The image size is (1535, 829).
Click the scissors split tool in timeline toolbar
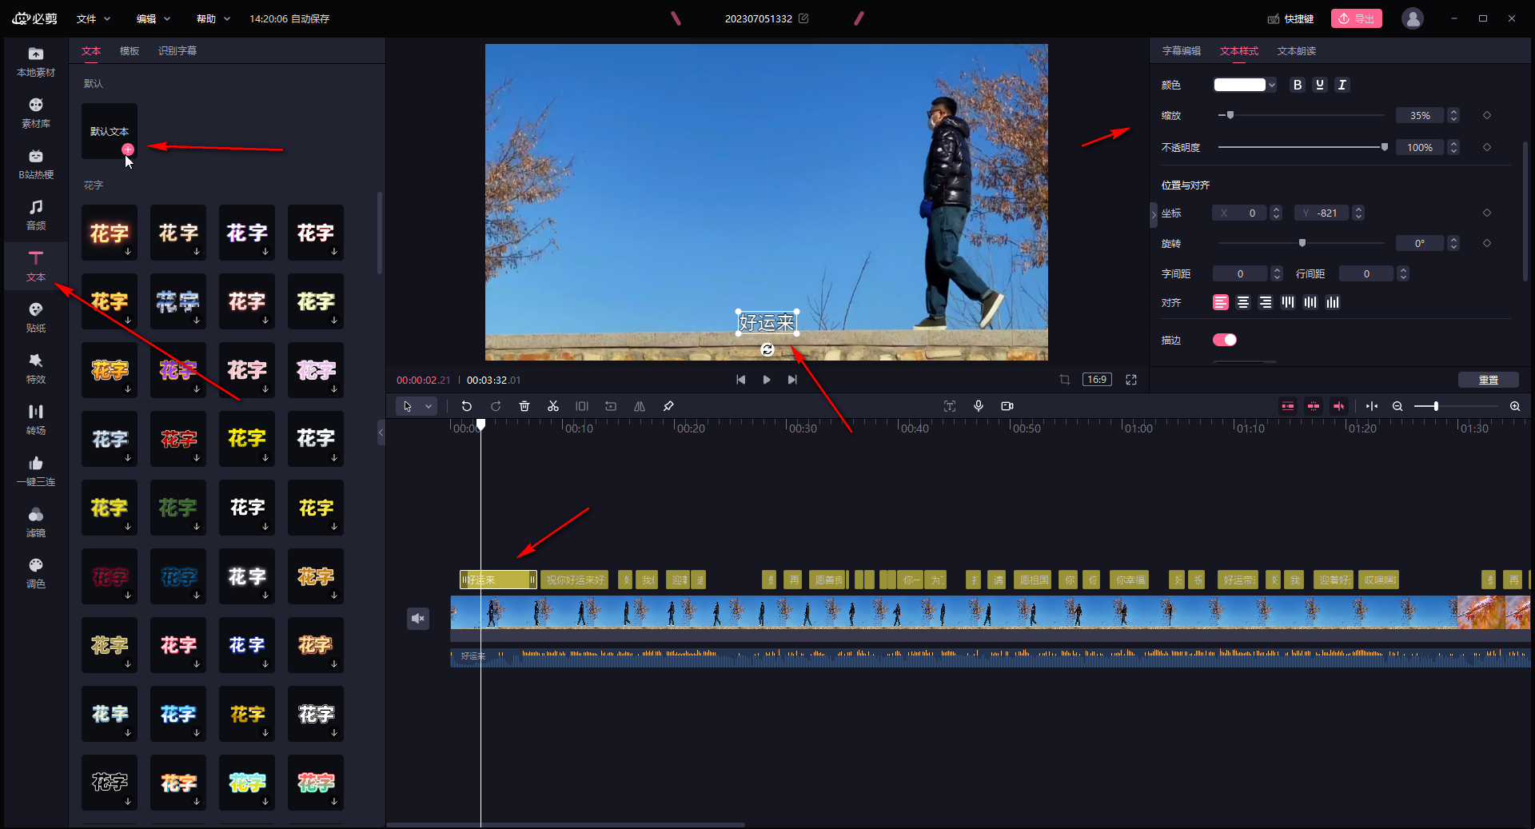pos(552,406)
